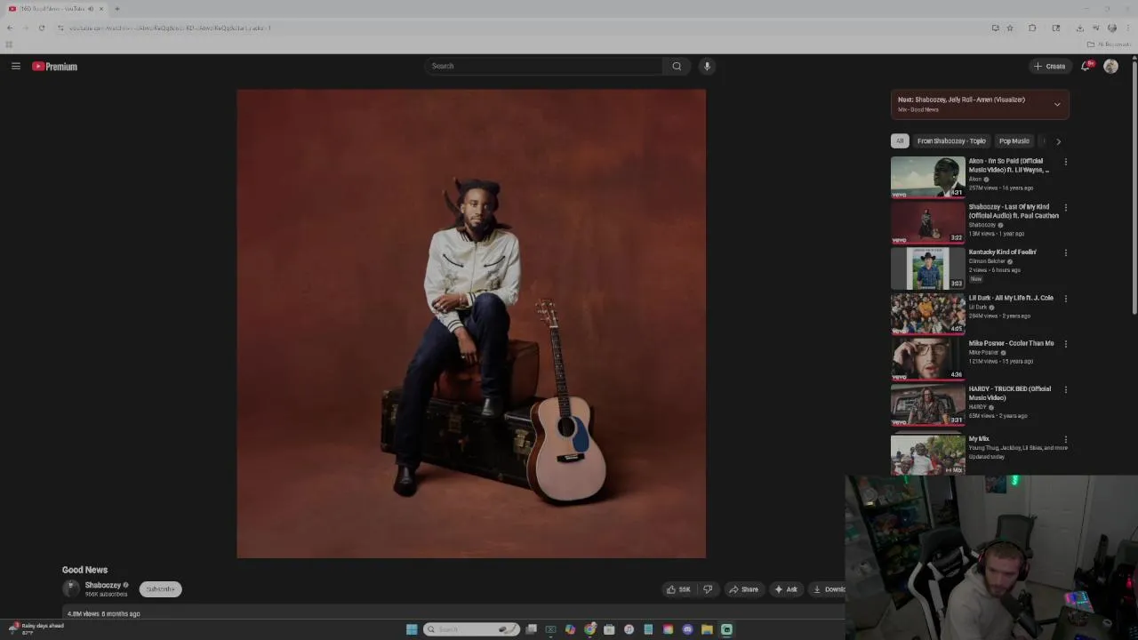Viewport: 1138px width, 640px height.
Task: Play HARDY TRUCK BED thumbnail
Action: (x=927, y=404)
